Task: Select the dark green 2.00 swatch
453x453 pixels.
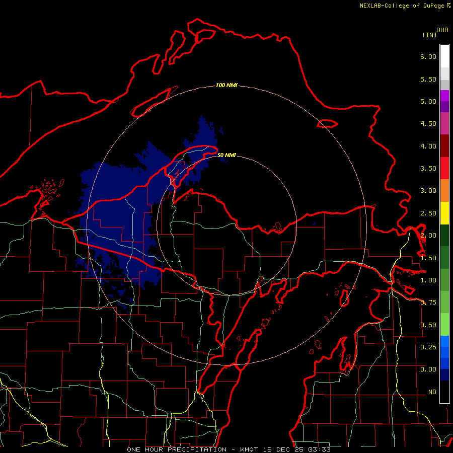Action: coord(444,235)
